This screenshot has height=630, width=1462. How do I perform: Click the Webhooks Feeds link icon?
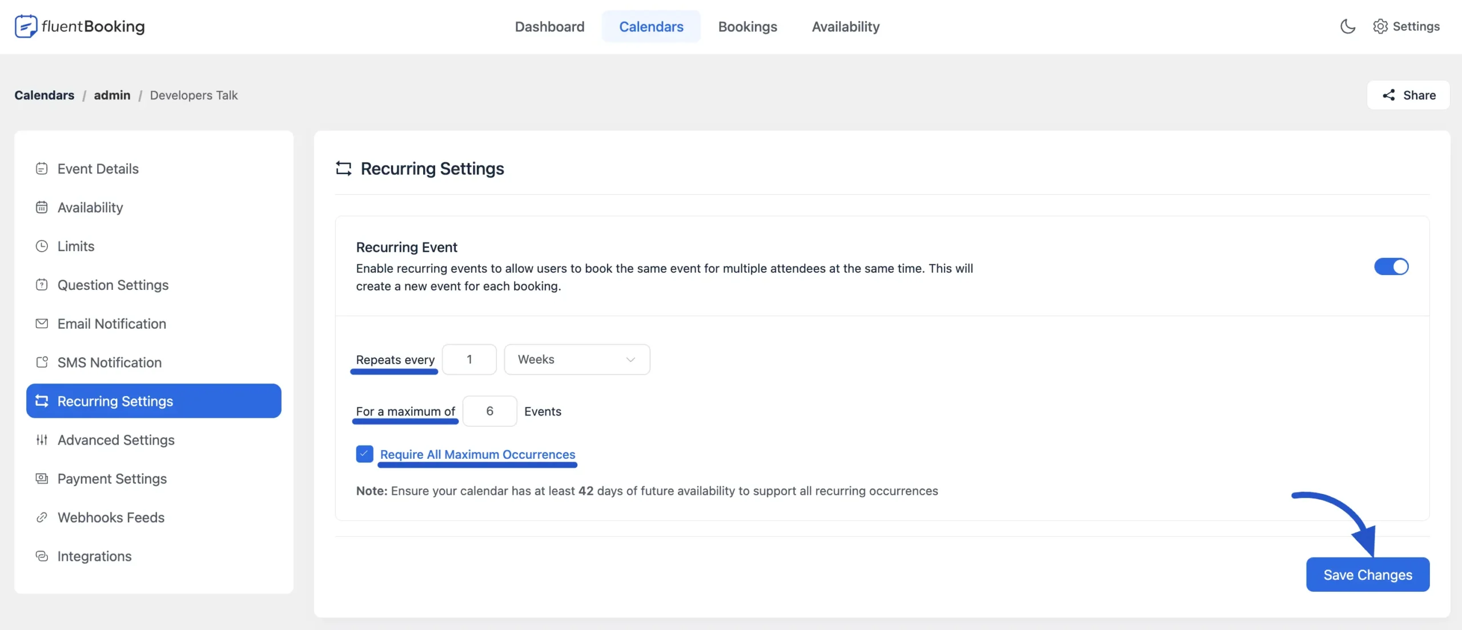click(x=42, y=518)
